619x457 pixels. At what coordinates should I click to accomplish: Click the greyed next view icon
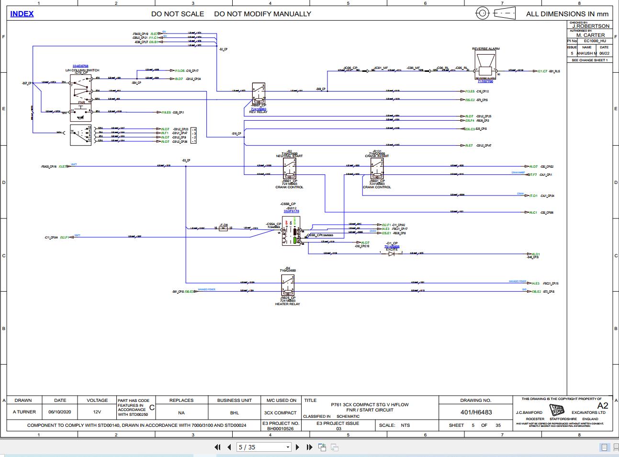point(335,447)
